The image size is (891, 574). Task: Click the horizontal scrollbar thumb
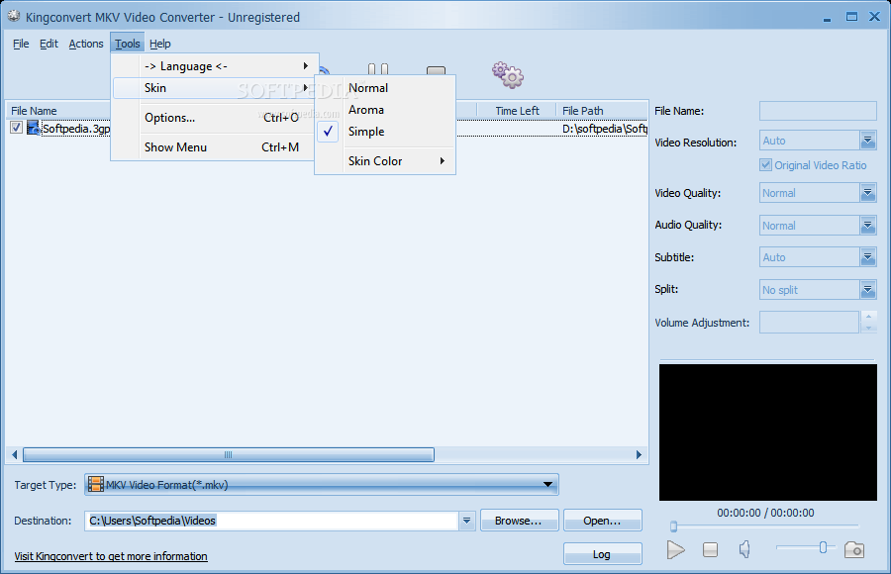point(229,454)
